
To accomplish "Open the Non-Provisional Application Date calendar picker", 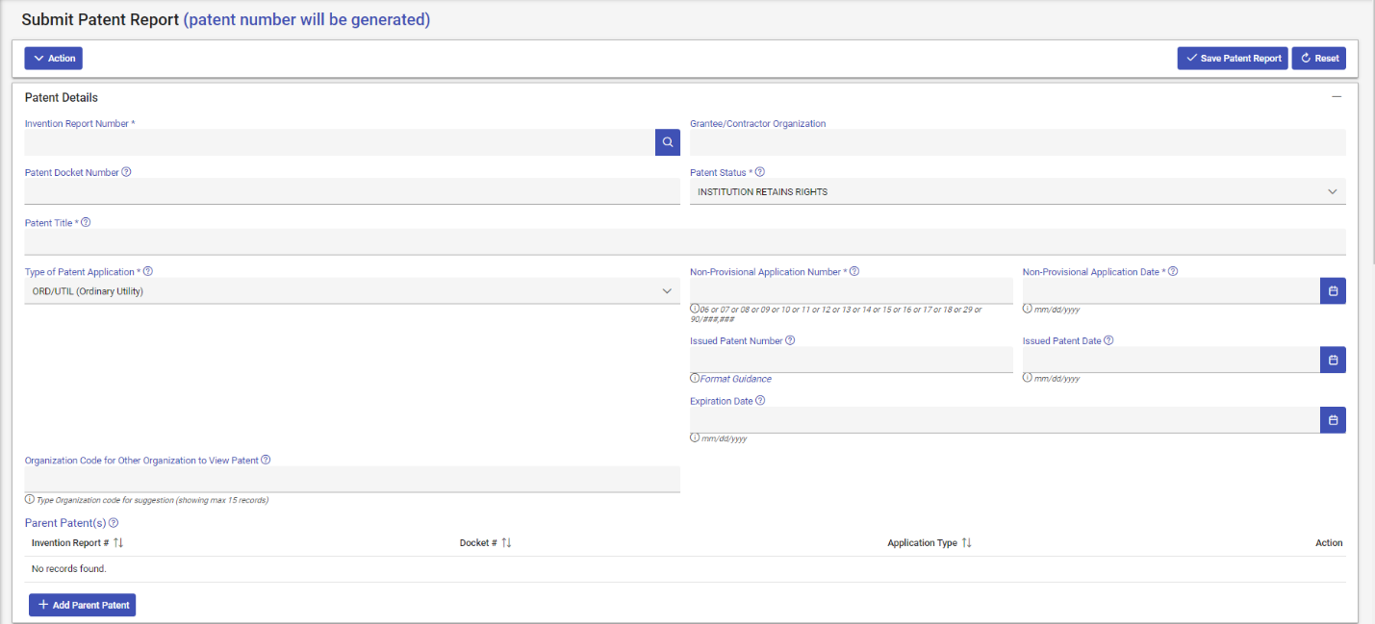I will pyautogui.click(x=1333, y=290).
